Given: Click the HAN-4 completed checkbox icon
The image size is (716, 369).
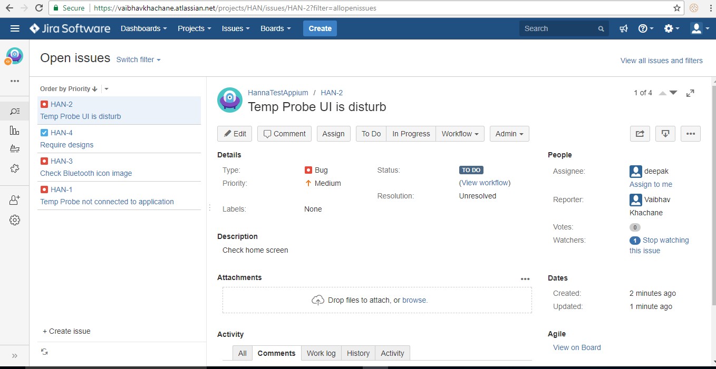Looking at the screenshot, I should [x=45, y=132].
